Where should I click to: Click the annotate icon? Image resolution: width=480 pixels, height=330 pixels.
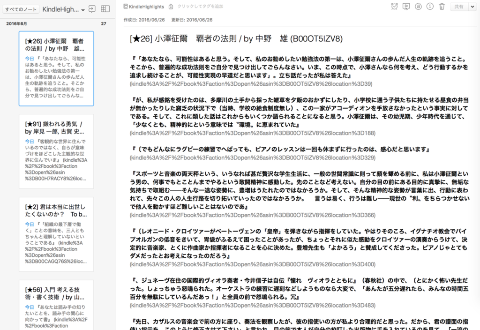pos(418,7)
